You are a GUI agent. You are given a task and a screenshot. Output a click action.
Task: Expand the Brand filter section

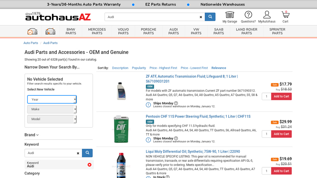[x=32, y=135]
